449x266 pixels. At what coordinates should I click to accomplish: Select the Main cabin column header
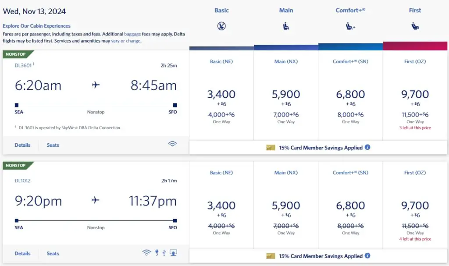(x=286, y=10)
